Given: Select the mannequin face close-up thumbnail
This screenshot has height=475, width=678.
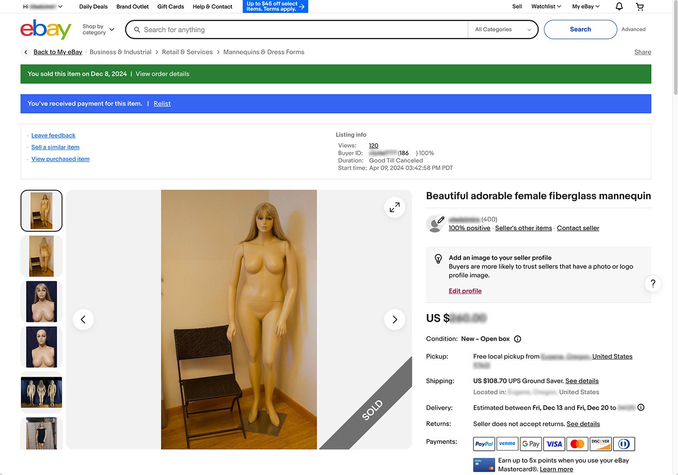Looking at the screenshot, I should point(41,302).
